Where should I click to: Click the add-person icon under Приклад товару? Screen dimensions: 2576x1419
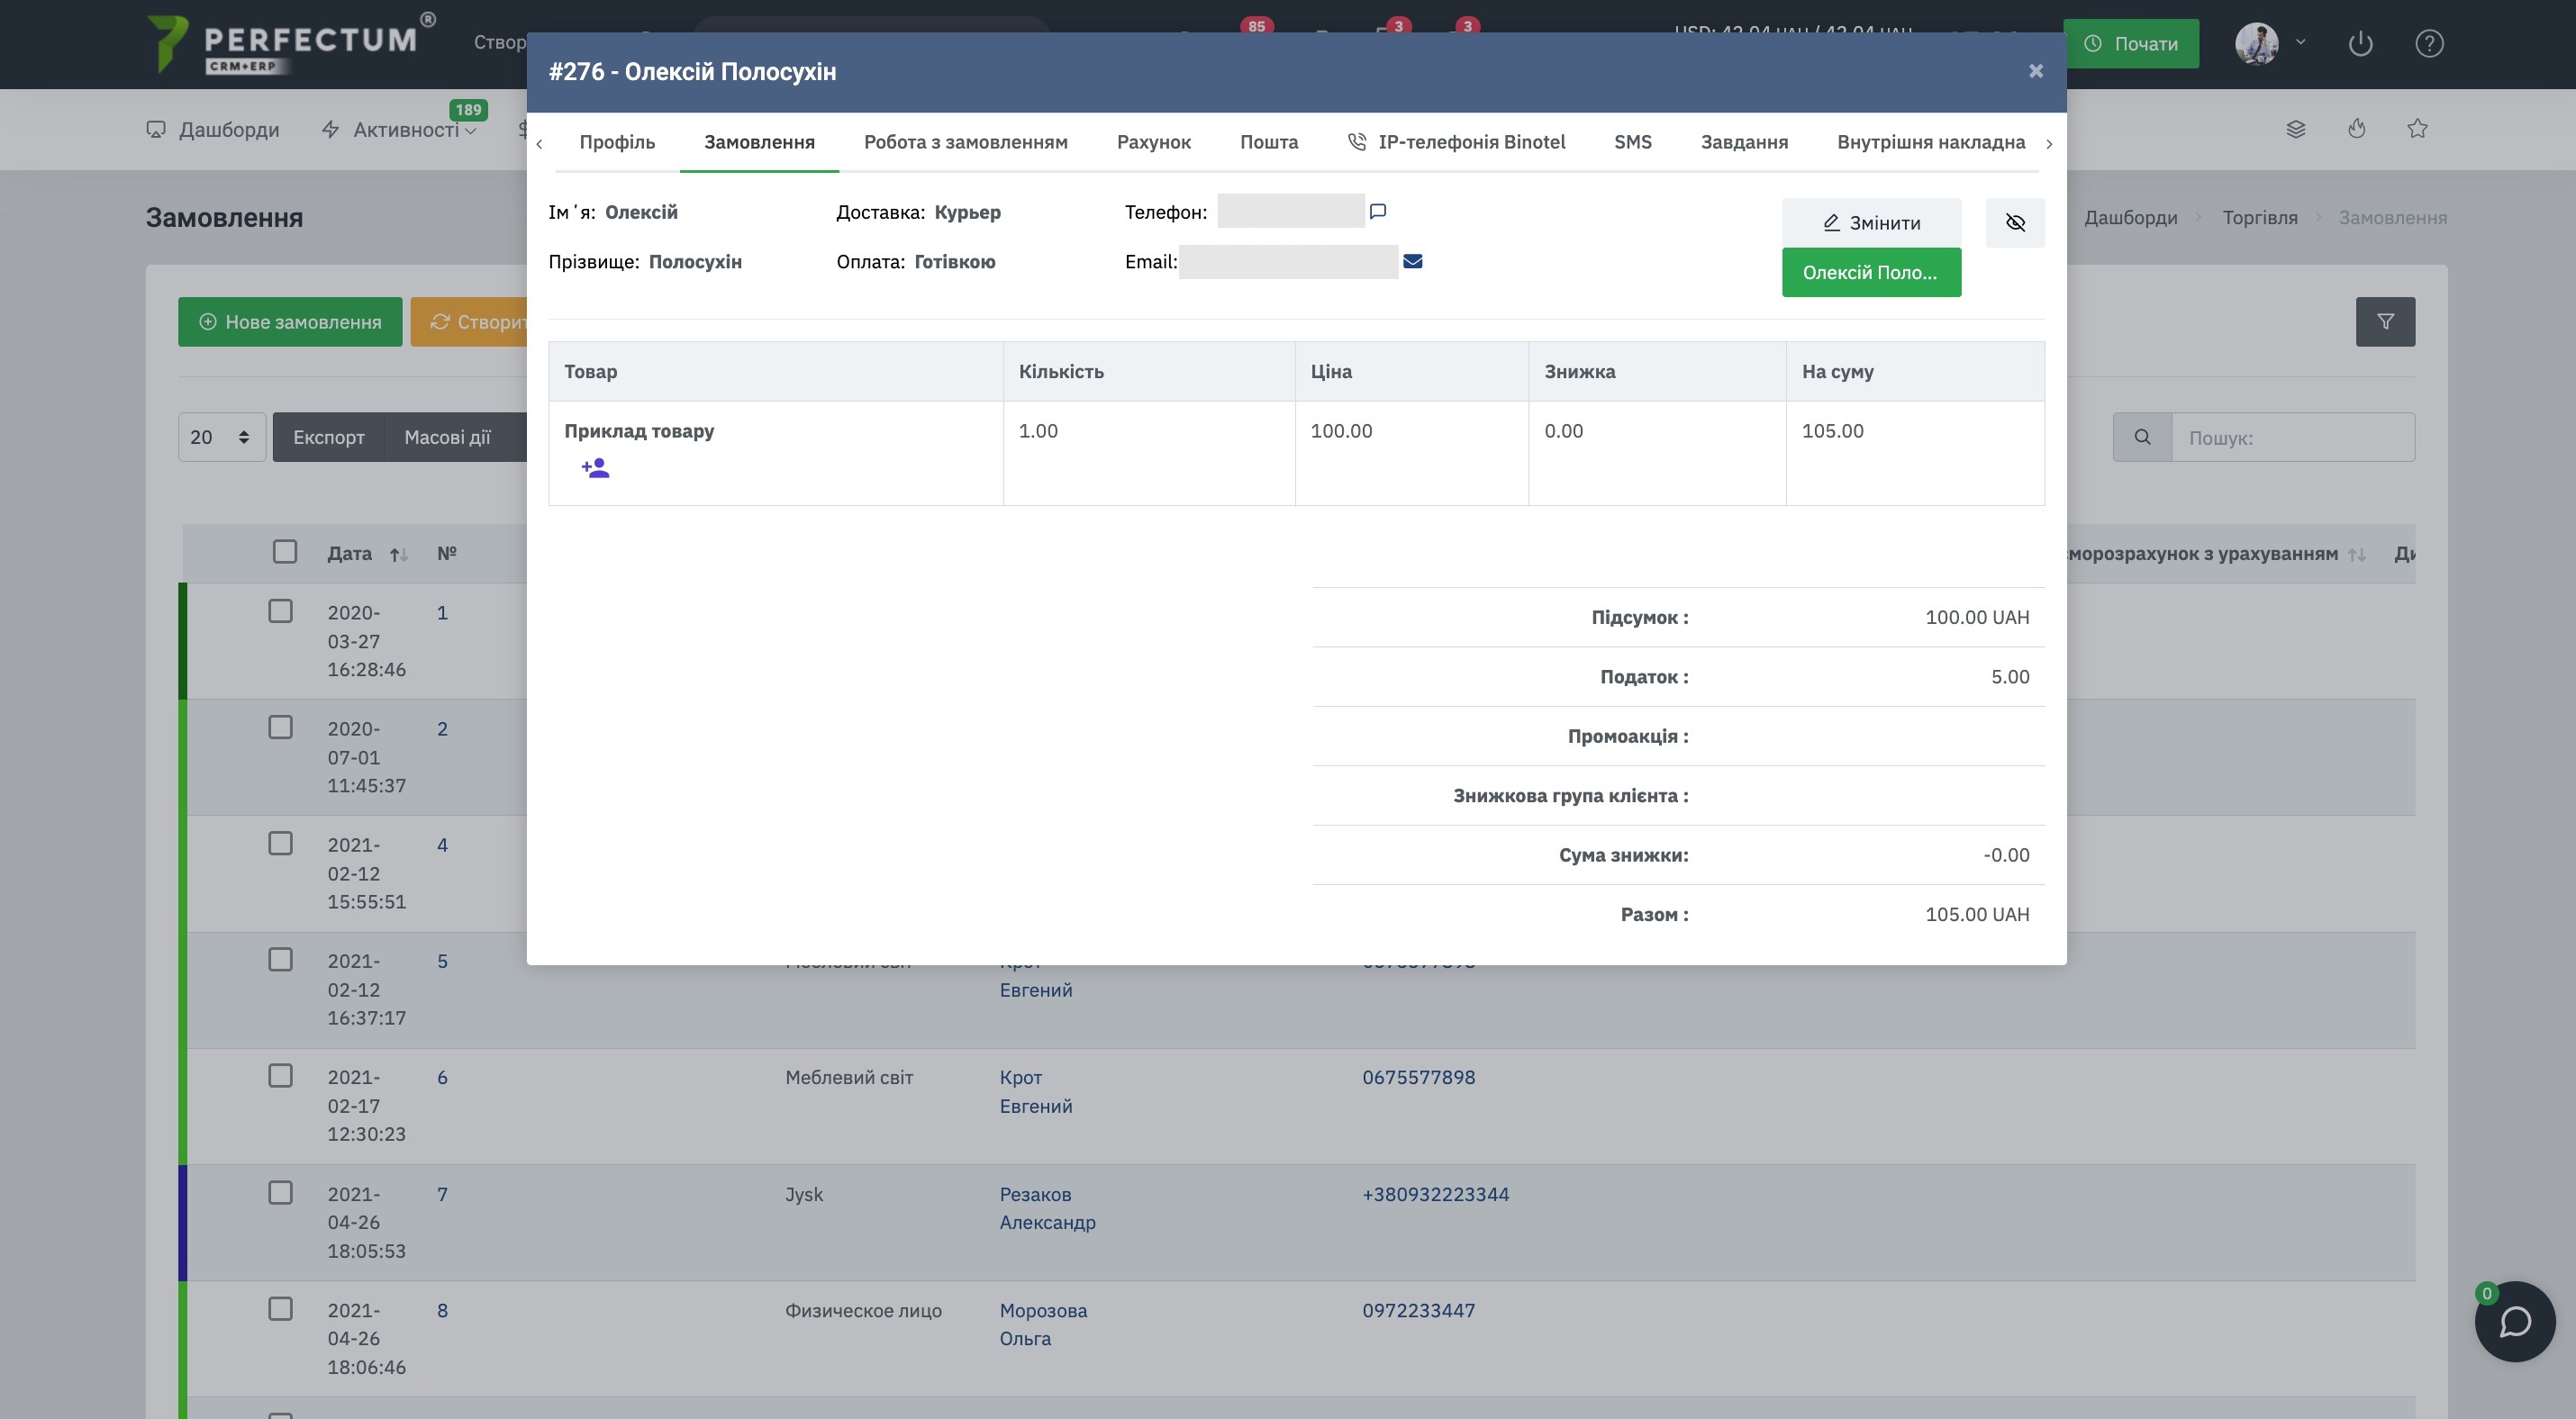click(x=595, y=467)
